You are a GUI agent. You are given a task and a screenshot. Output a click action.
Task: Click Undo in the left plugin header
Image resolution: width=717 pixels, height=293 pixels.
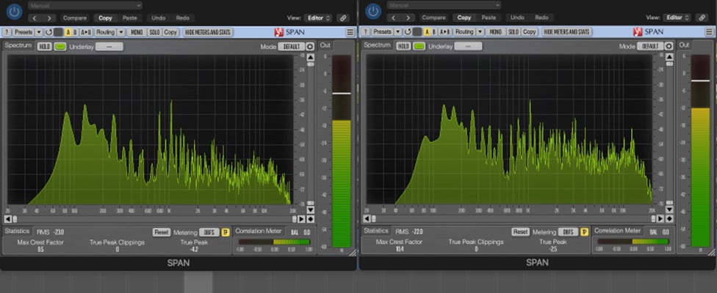click(159, 18)
